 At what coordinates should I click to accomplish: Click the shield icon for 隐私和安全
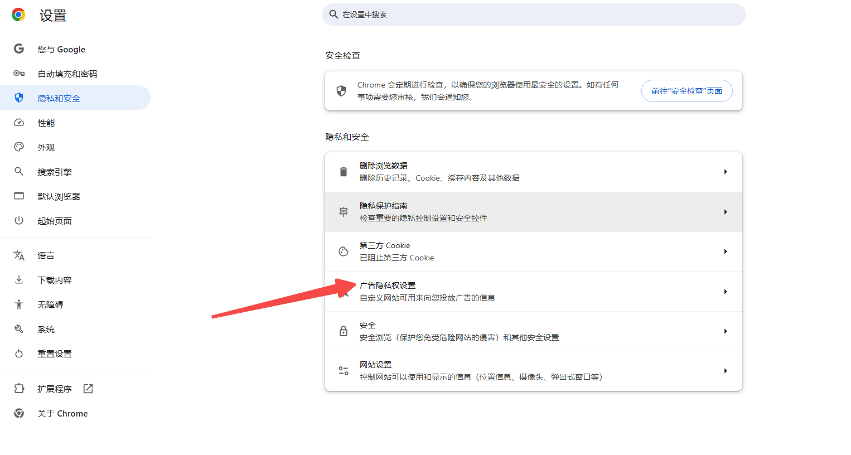18,97
